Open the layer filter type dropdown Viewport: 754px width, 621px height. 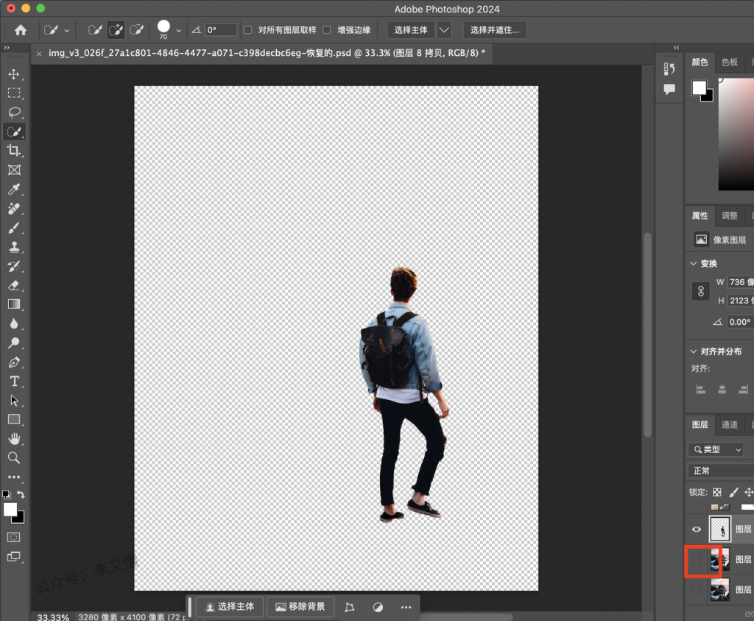(x=716, y=449)
